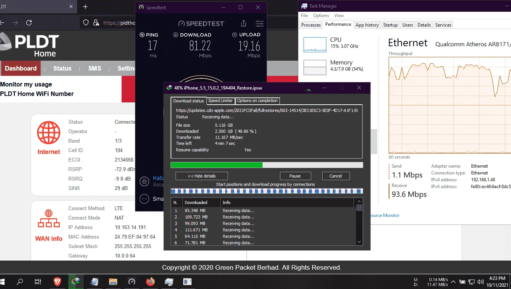Screen dimensions: 511x289
Task: Open new browser tab plus button
Action: point(85,7)
